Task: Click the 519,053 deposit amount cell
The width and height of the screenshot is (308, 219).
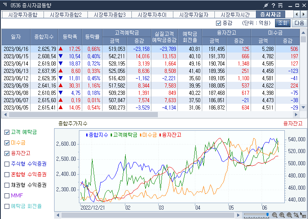Action: click(x=115, y=49)
